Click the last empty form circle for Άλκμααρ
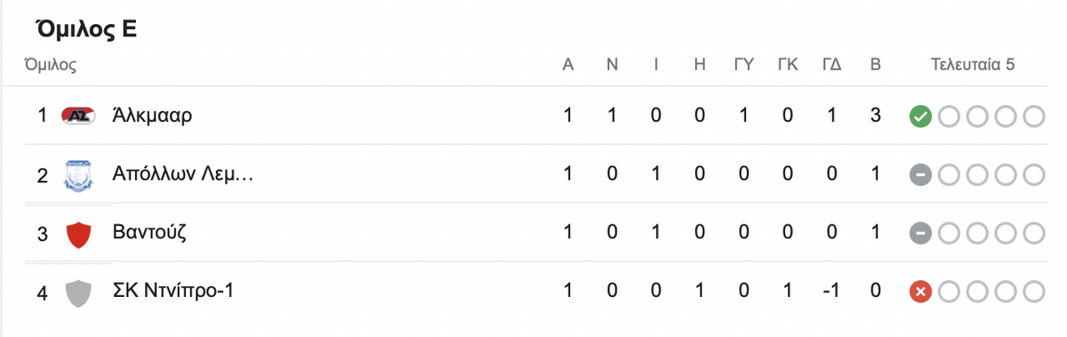The height and width of the screenshot is (337, 1067). [1033, 116]
